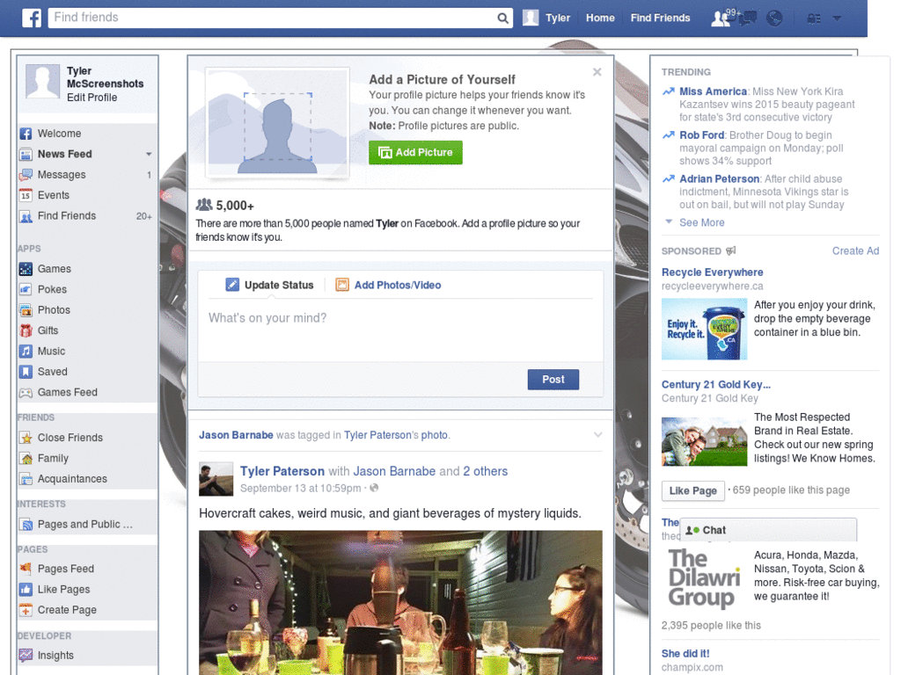
Task: Click Tyler Paterson's post avatar
Action: pos(216,479)
